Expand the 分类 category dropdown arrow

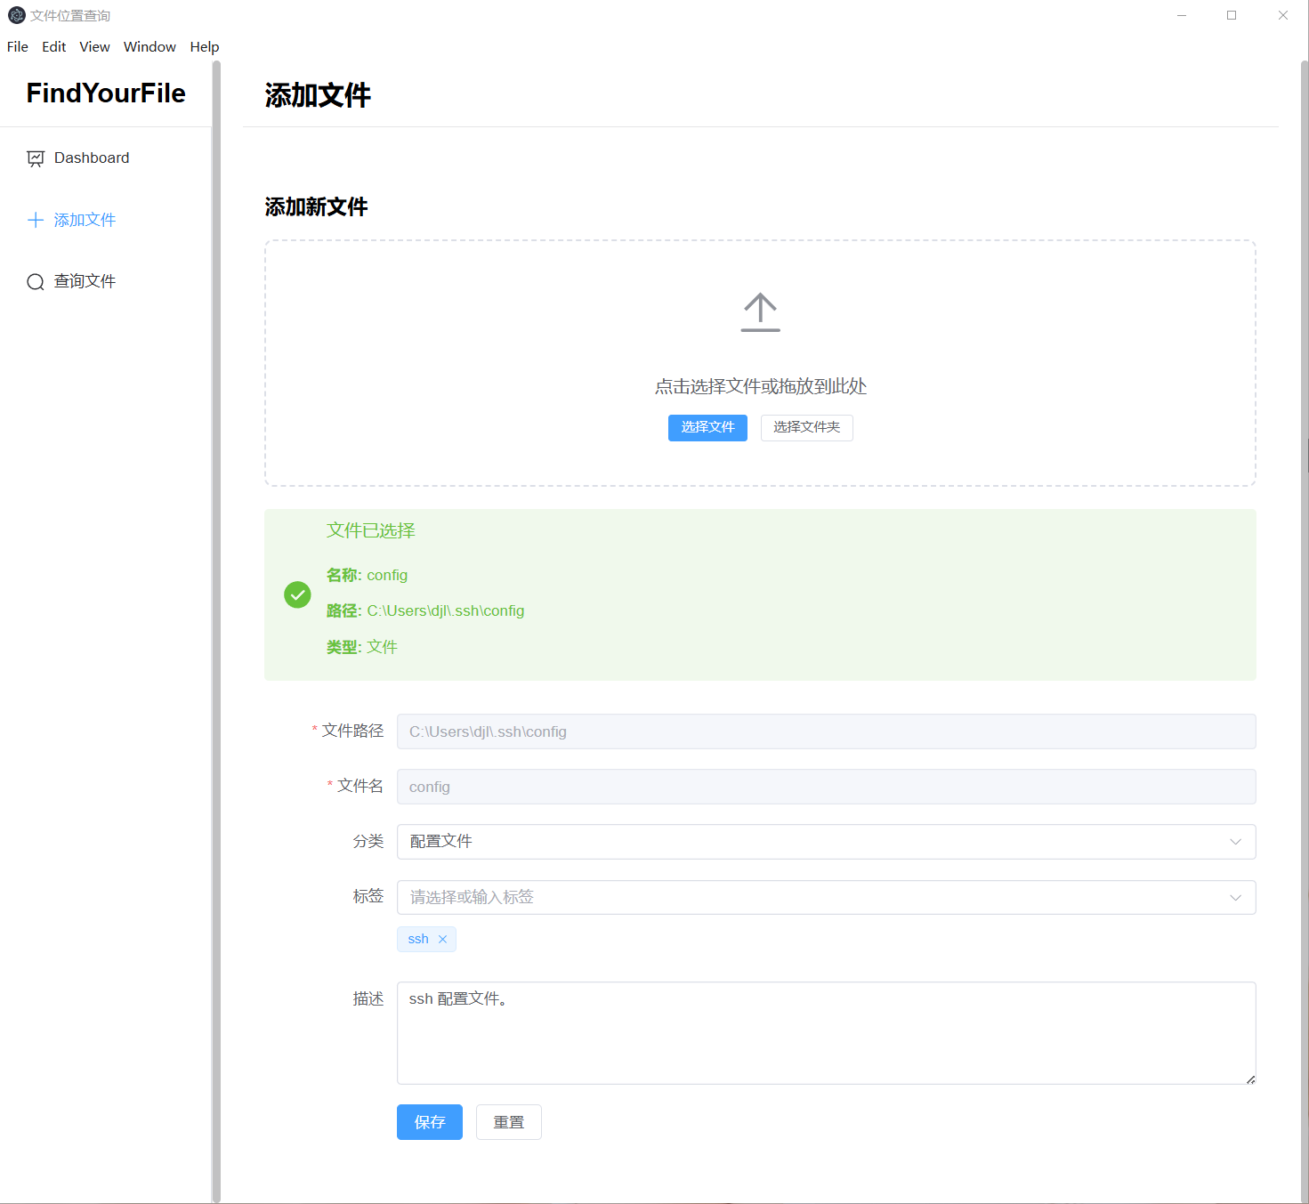point(1235,842)
